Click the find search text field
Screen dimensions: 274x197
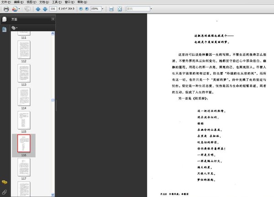[138, 9]
